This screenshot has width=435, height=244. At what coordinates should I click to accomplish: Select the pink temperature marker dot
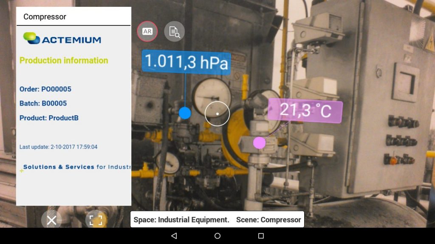click(x=259, y=143)
